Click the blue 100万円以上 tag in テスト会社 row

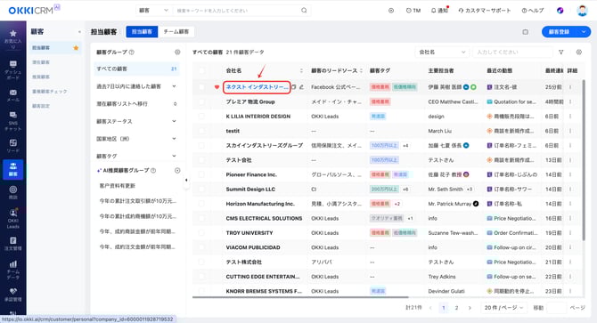(384, 160)
